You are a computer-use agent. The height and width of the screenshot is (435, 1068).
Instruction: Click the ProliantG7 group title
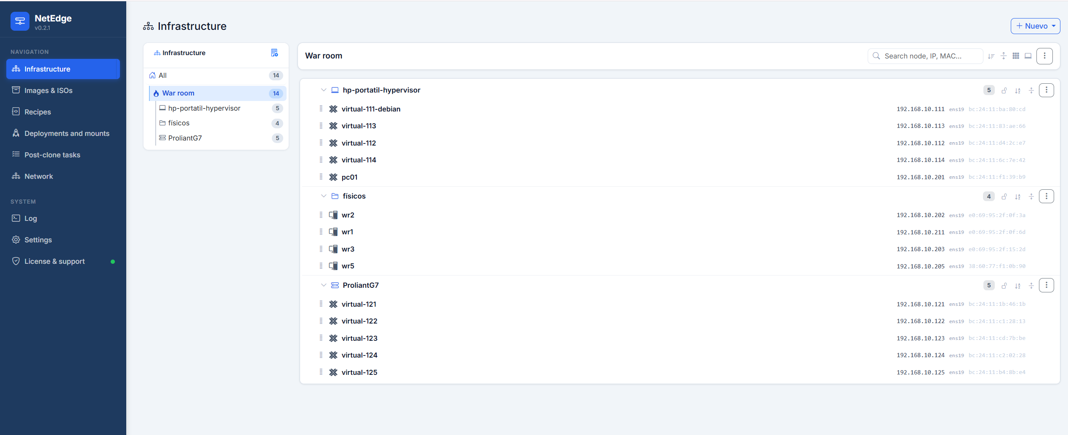pyautogui.click(x=361, y=285)
